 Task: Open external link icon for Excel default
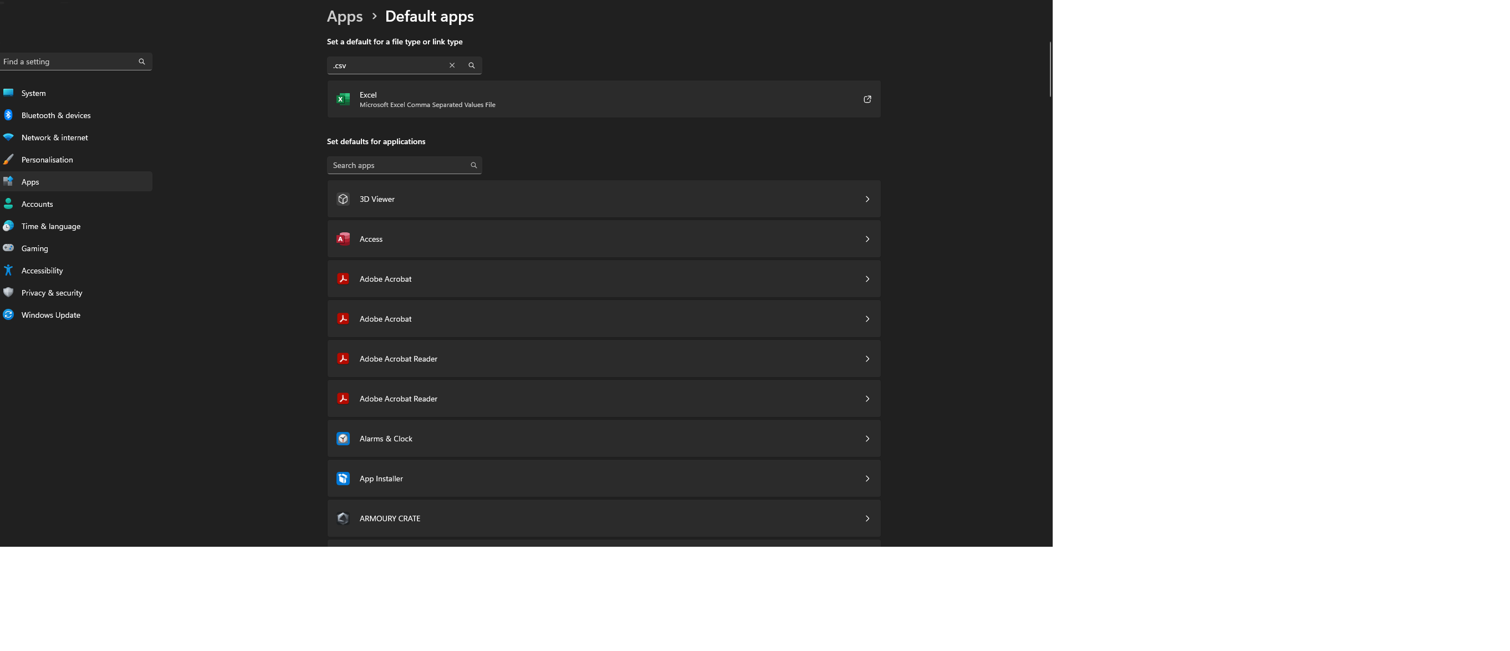867,99
